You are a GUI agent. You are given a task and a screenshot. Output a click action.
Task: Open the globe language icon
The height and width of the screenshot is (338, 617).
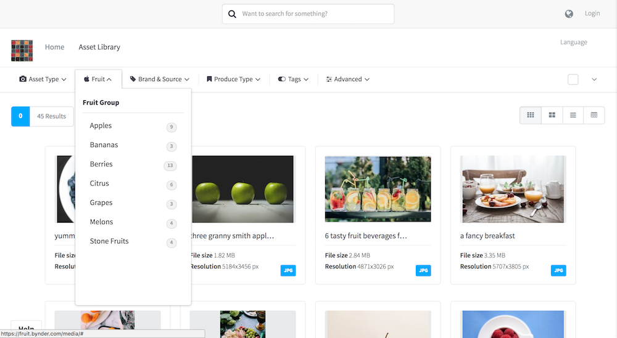tap(569, 14)
